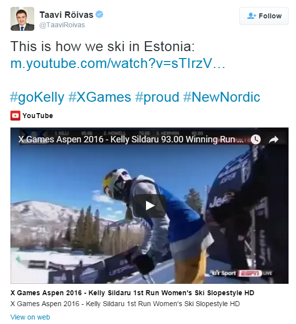Click the Taavi Rõivas display name
Screen dimensions: 296x324
tap(67, 15)
